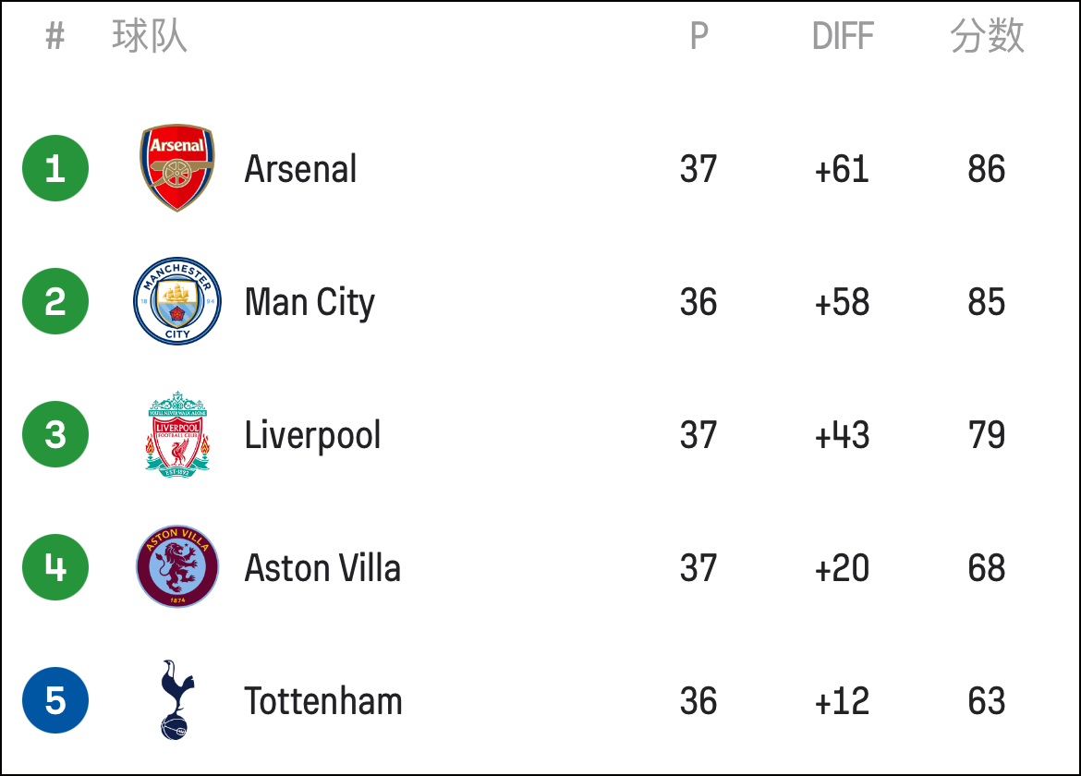The image size is (1081, 776).
Task: Click the green rank 2 badge
Action: pyautogui.click(x=55, y=301)
